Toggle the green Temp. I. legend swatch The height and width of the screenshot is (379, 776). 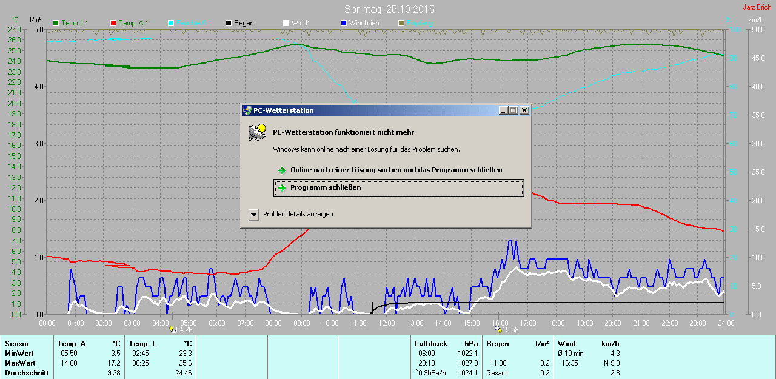56,23
